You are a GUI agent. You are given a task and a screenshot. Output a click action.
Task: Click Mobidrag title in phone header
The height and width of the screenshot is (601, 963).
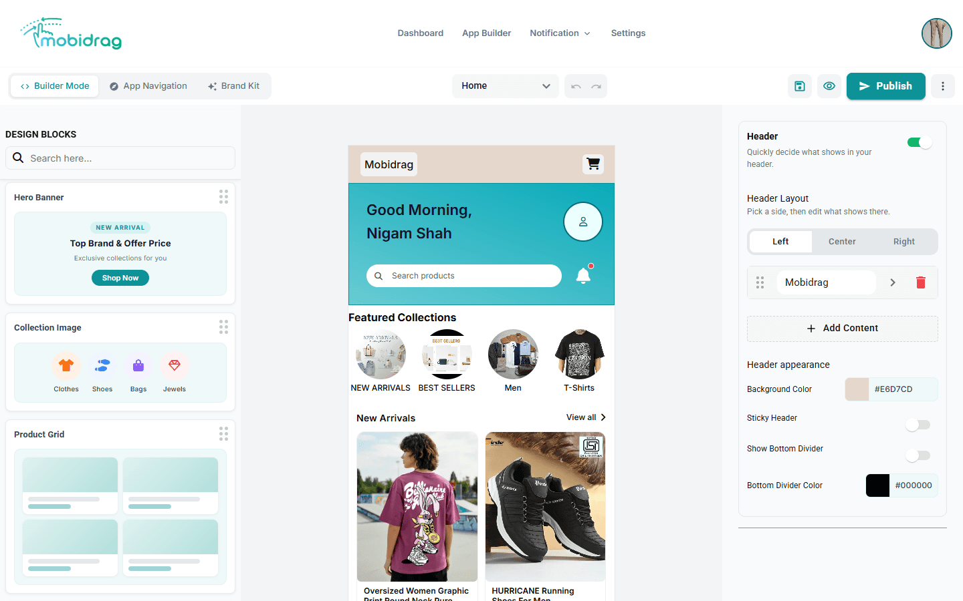click(389, 164)
